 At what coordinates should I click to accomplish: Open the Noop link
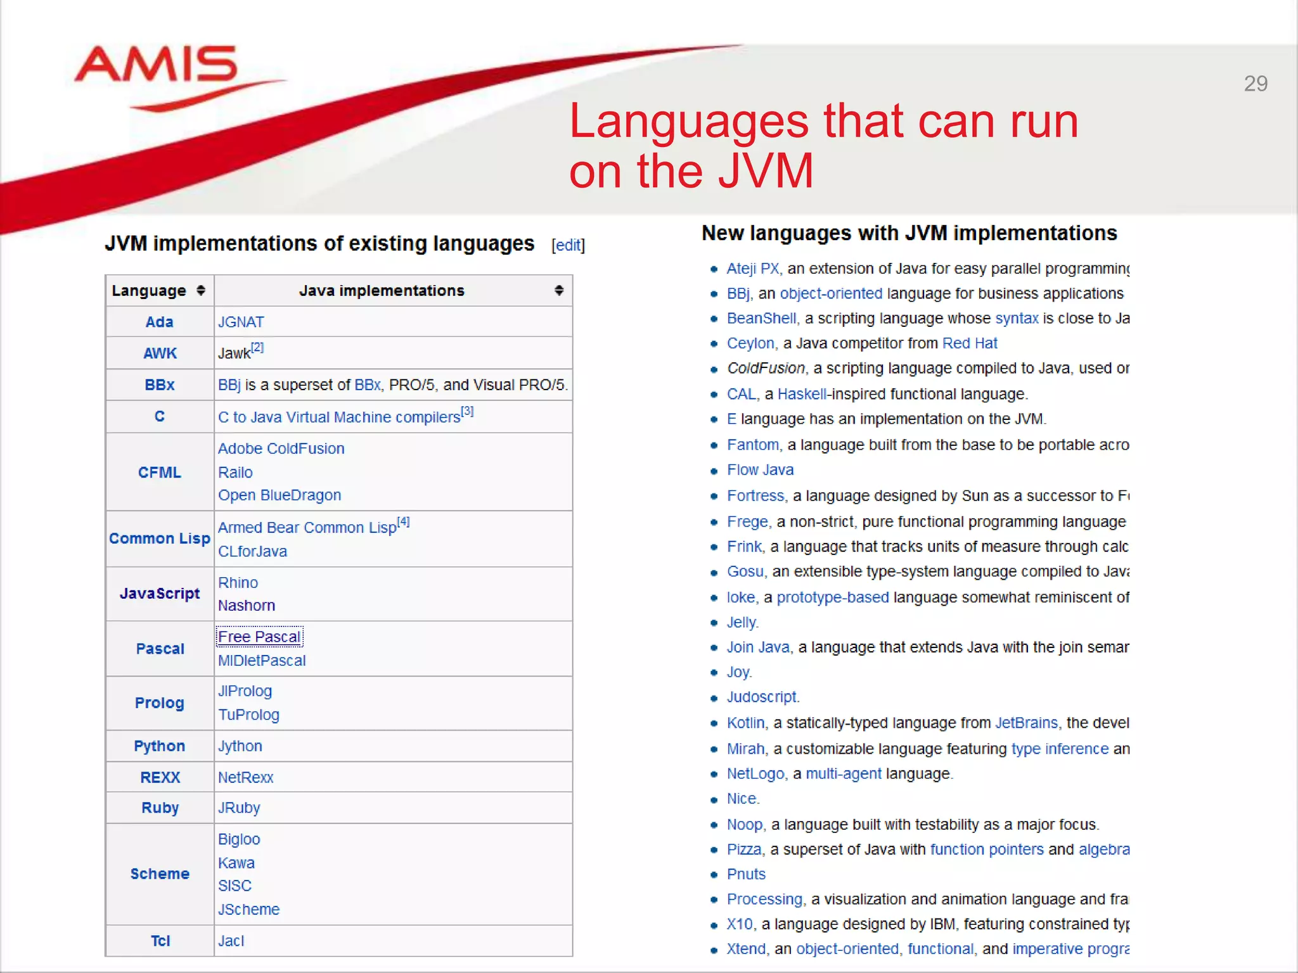tap(745, 825)
